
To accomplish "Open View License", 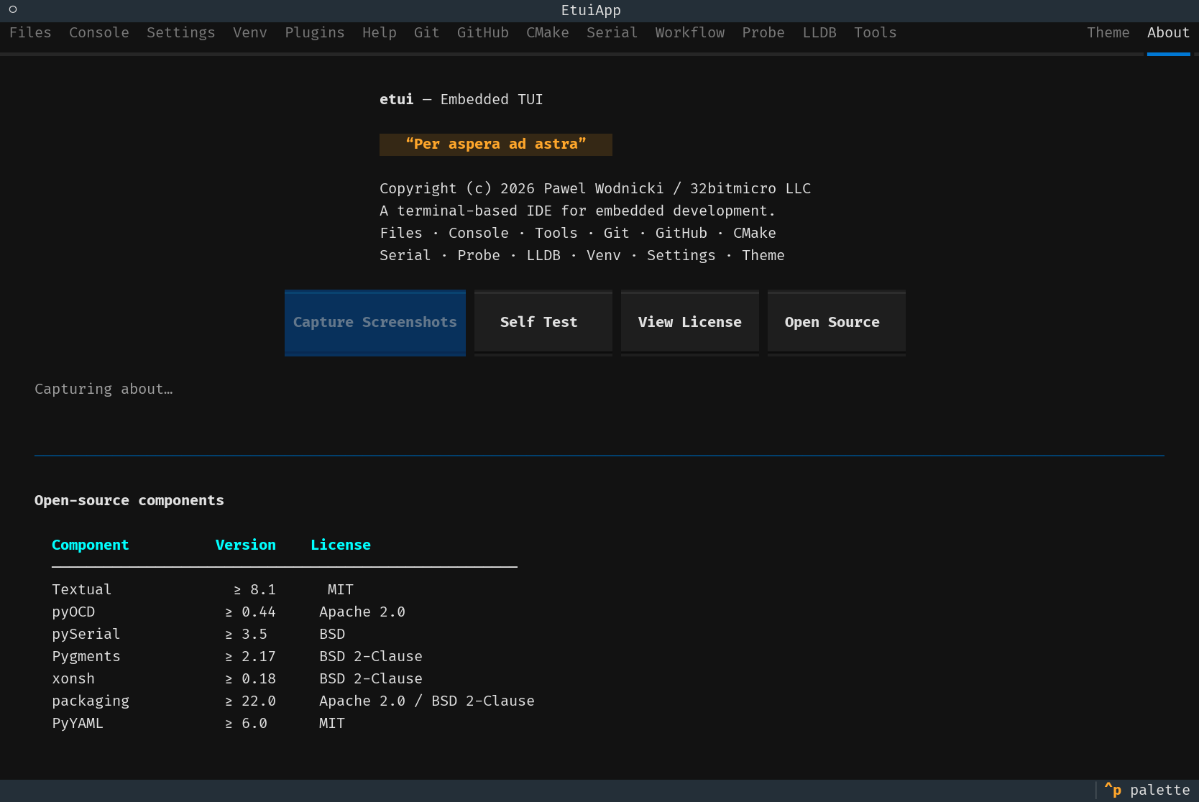I will [690, 323].
